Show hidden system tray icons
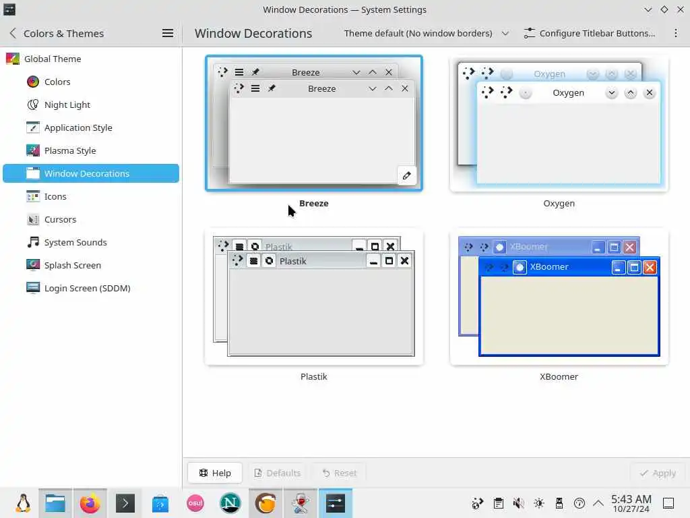 click(x=598, y=503)
